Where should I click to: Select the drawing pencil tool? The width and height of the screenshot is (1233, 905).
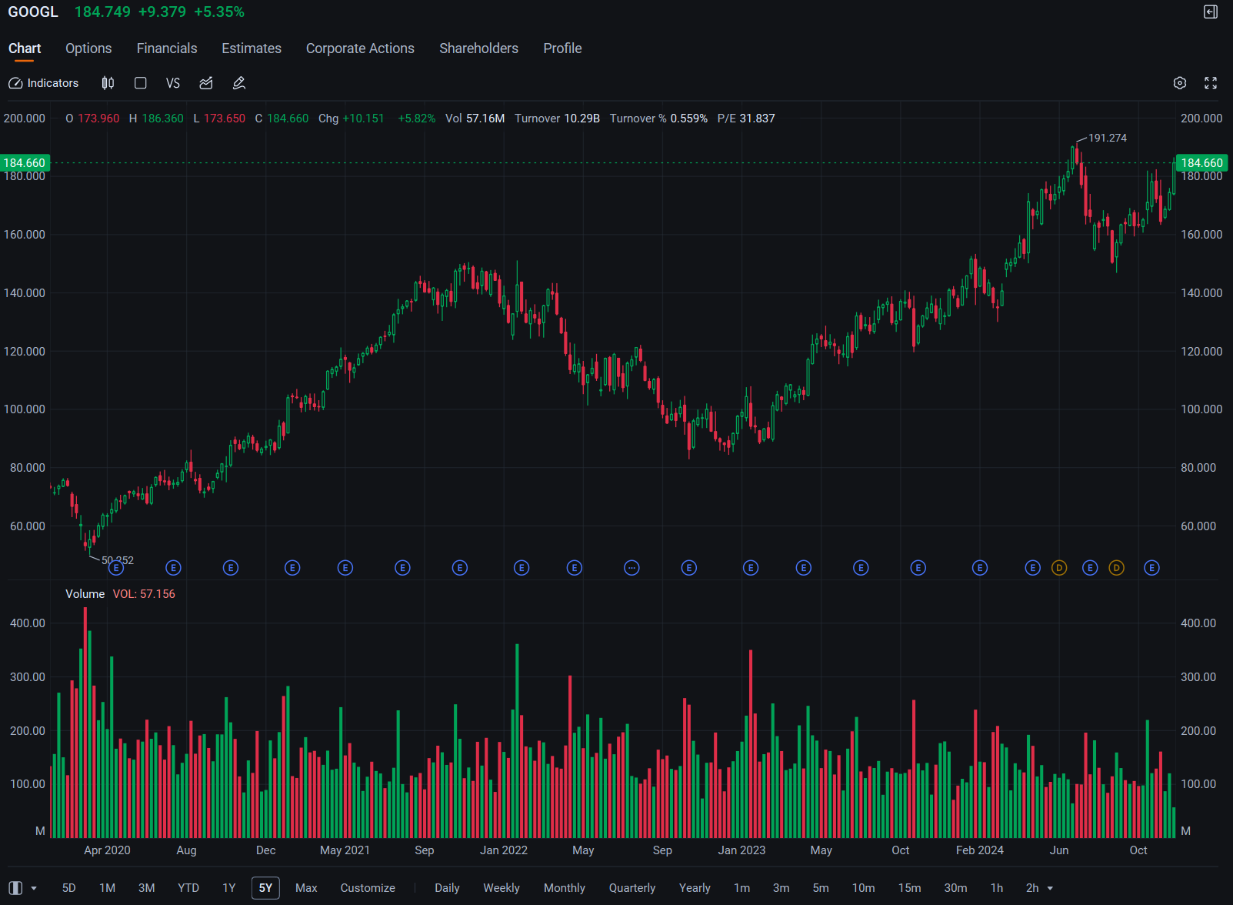tap(239, 83)
